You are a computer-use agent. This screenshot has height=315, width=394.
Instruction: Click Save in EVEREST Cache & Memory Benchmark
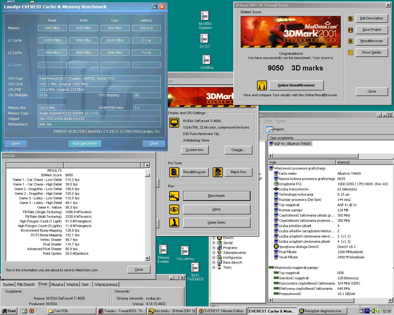point(15,144)
